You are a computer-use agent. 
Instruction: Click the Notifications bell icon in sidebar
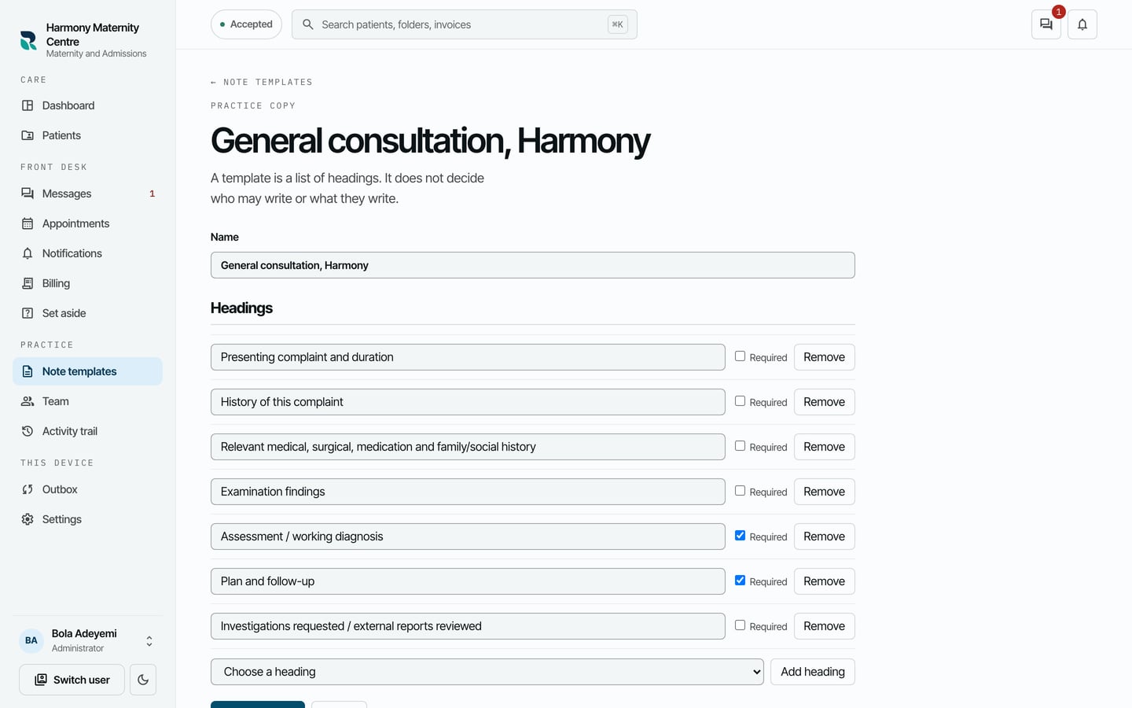coord(28,253)
